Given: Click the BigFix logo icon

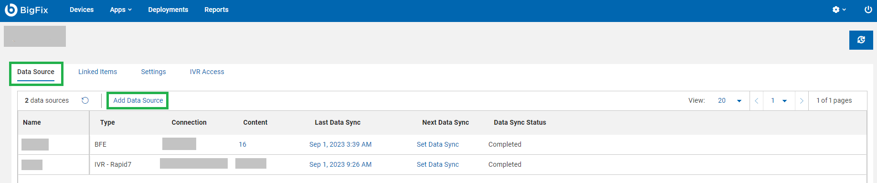Looking at the screenshot, I should coord(11,10).
